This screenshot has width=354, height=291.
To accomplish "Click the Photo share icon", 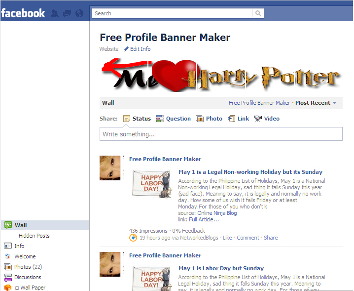I will tap(200, 119).
